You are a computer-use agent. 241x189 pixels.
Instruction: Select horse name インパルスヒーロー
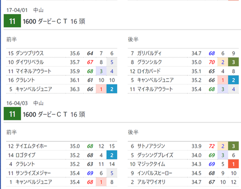pyautogui.click(x=155, y=173)
